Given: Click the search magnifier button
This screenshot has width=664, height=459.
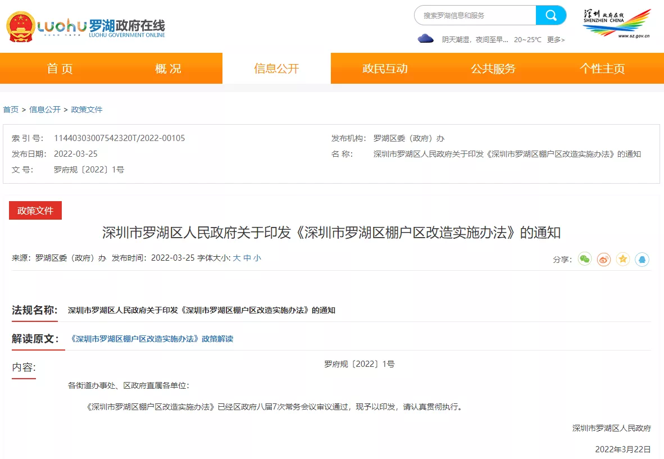Looking at the screenshot, I should pyautogui.click(x=551, y=15).
